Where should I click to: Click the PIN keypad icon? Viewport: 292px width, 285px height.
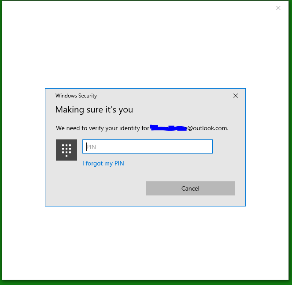tap(67, 150)
